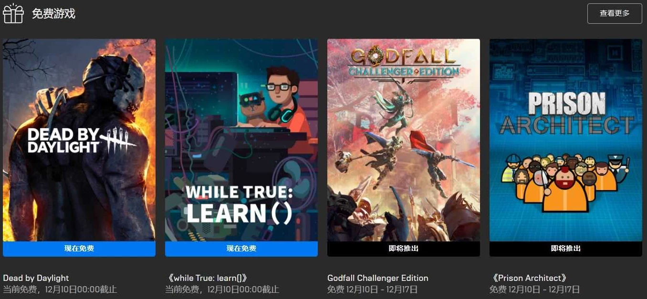Viewport: 647px width, 299px height.
Task: Click the Dead by Daylight logo on cover
Action: pyautogui.click(x=82, y=140)
